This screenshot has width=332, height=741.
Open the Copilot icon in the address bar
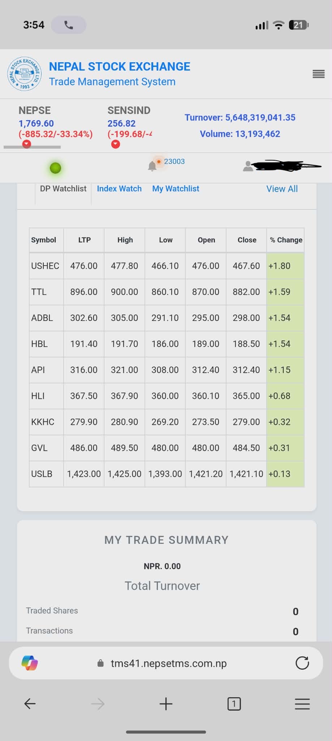pyautogui.click(x=30, y=663)
